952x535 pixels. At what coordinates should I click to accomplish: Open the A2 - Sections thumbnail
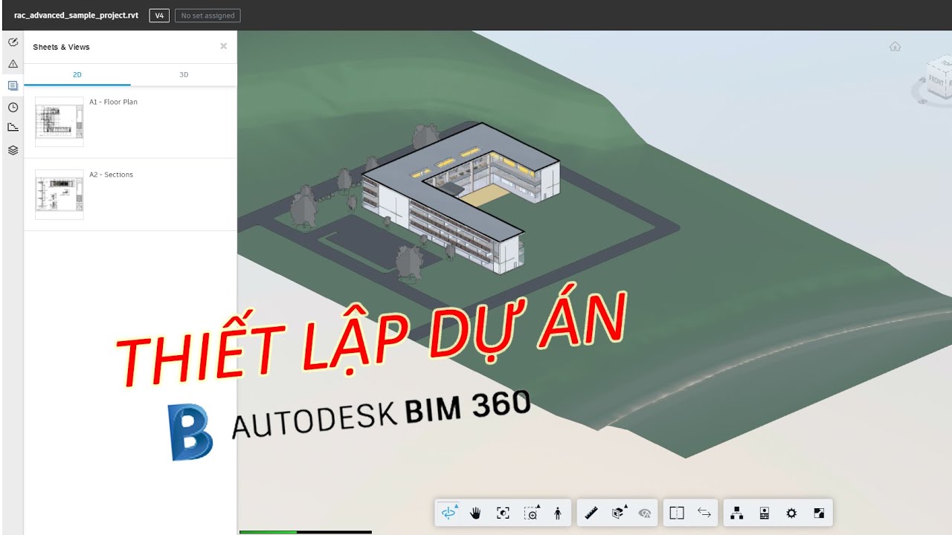pyautogui.click(x=59, y=195)
